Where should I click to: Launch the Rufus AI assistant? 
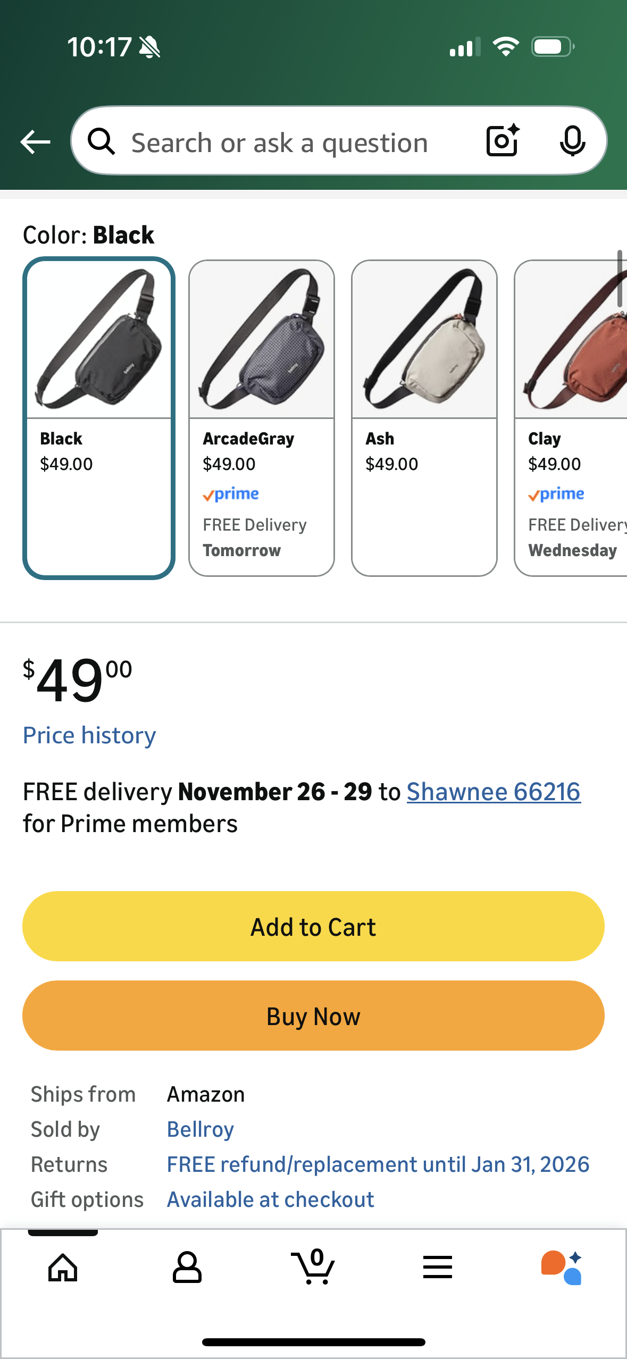tap(562, 1267)
